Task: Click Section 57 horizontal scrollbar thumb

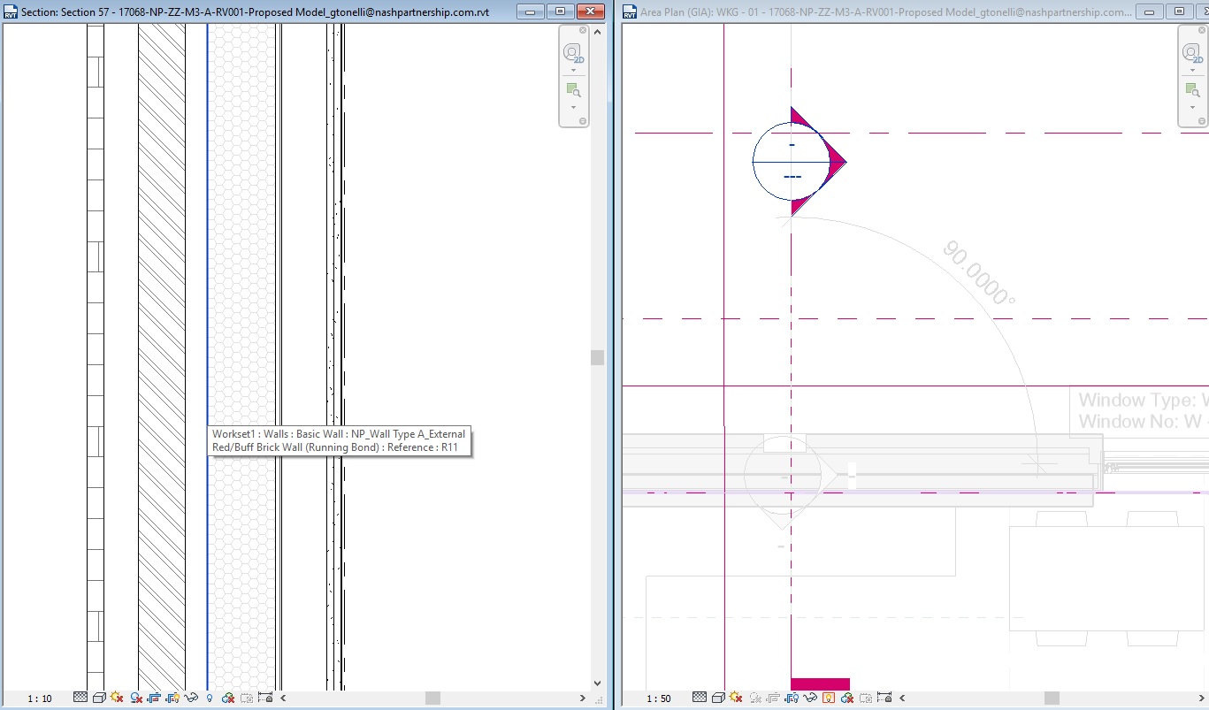Action: point(432,699)
